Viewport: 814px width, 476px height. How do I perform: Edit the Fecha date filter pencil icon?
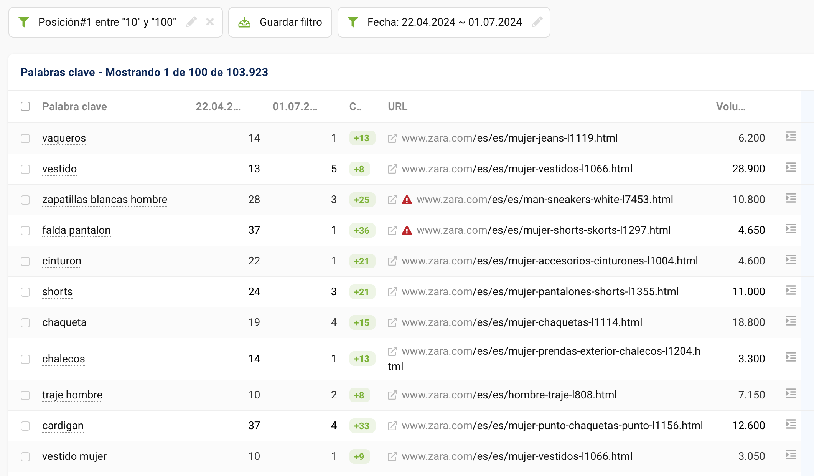[x=537, y=22]
